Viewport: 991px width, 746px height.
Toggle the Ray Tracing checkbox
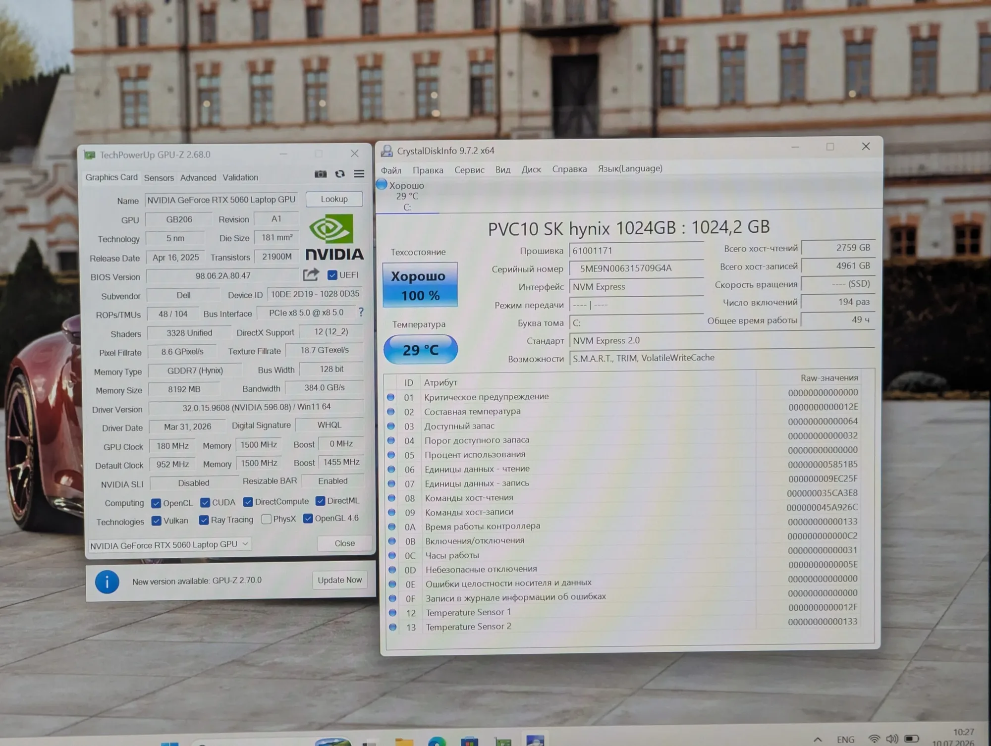204,520
